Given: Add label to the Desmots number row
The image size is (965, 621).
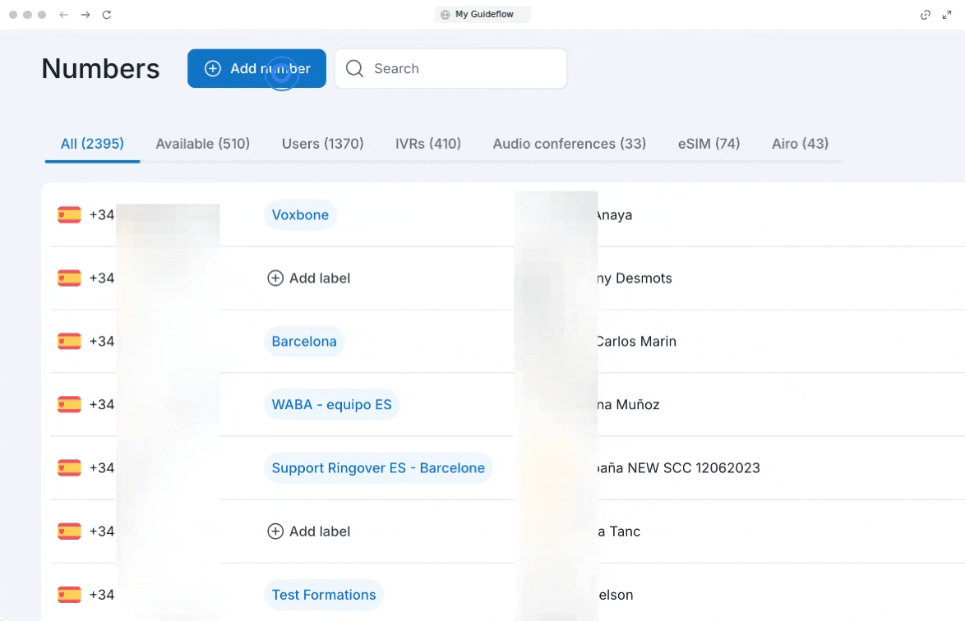Looking at the screenshot, I should 309,278.
